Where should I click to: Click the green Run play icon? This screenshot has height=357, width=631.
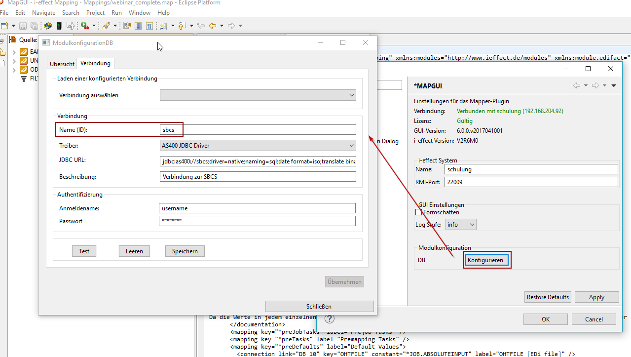pos(84,26)
